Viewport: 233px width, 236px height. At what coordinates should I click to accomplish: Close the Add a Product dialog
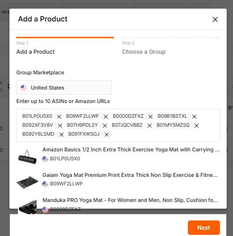215,19
